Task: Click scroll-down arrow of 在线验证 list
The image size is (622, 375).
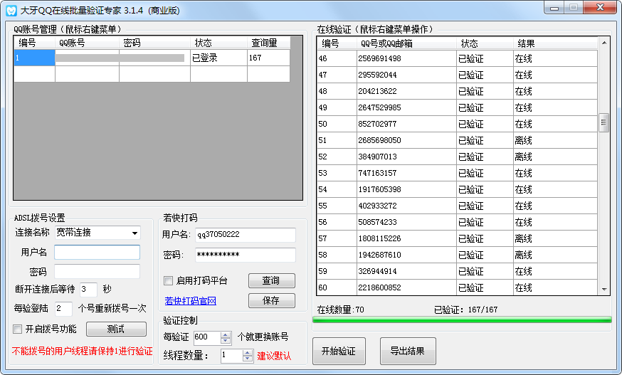Action: (604, 289)
